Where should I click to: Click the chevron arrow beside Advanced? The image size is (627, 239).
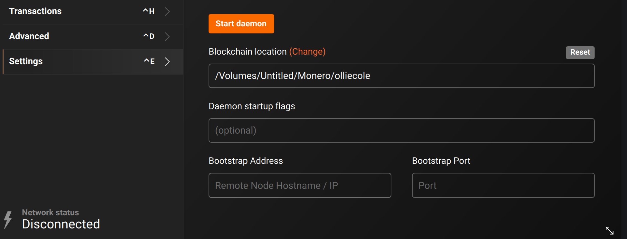[167, 37]
